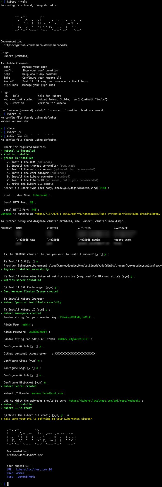Click 'Kubero UI is ready' line
Screen dimensions: 162x487
(16, 408)
